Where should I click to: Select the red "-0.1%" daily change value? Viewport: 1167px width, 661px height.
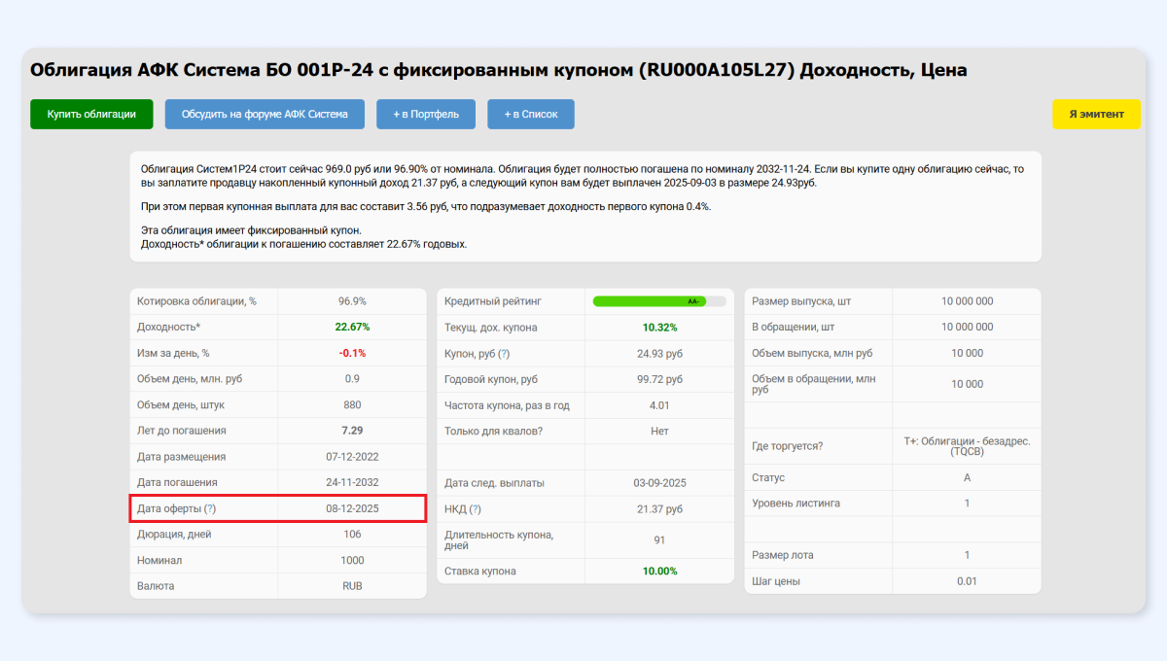(352, 353)
